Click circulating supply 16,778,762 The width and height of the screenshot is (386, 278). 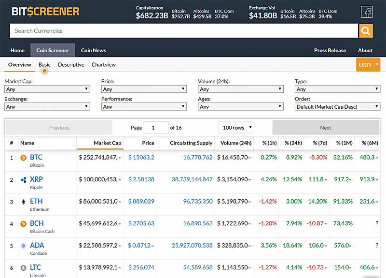pyautogui.click(x=198, y=158)
